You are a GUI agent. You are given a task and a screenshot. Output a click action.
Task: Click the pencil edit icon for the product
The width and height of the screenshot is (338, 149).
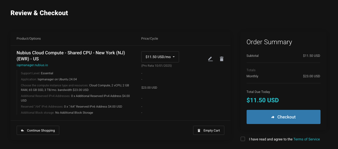tap(210, 59)
